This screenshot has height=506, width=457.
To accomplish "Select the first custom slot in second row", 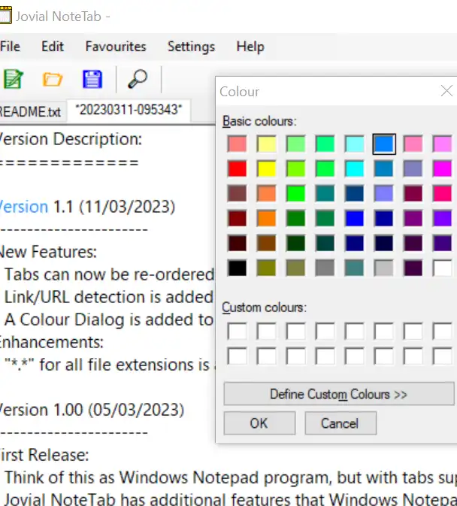I will click(237, 356).
